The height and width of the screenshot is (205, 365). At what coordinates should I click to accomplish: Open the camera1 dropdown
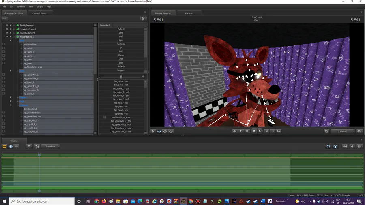click(343, 131)
